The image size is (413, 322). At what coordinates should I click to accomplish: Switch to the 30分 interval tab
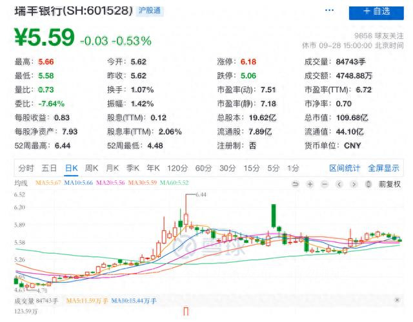point(228,168)
